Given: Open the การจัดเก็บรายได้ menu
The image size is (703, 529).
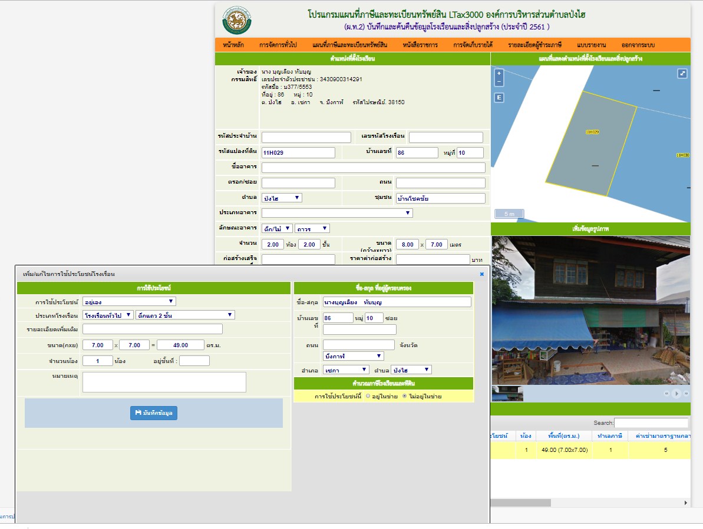Looking at the screenshot, I should (x=473, y=45).
